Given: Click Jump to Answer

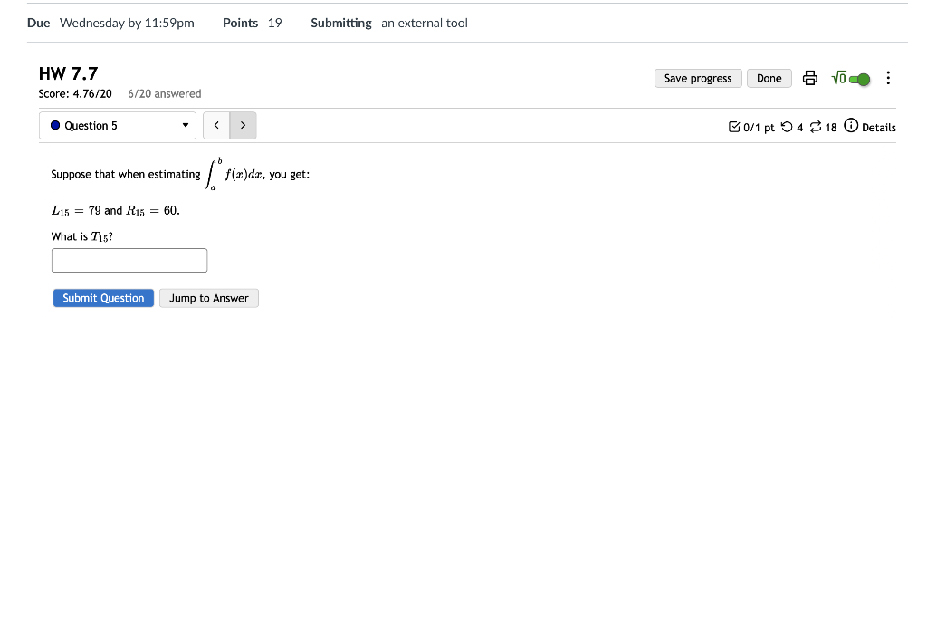Looking at the screenshot, I should click(x=209, y=298).
